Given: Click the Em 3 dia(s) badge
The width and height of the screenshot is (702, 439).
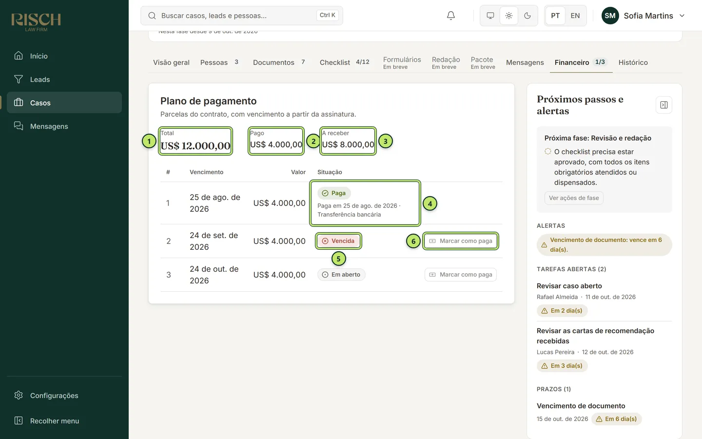Looking at the screenshot, I should [x=562, y=366].
